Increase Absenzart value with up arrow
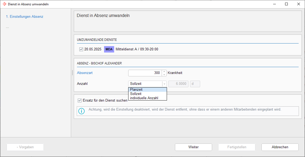The height and width of the screenshot is (157, 305). point(164,71)
